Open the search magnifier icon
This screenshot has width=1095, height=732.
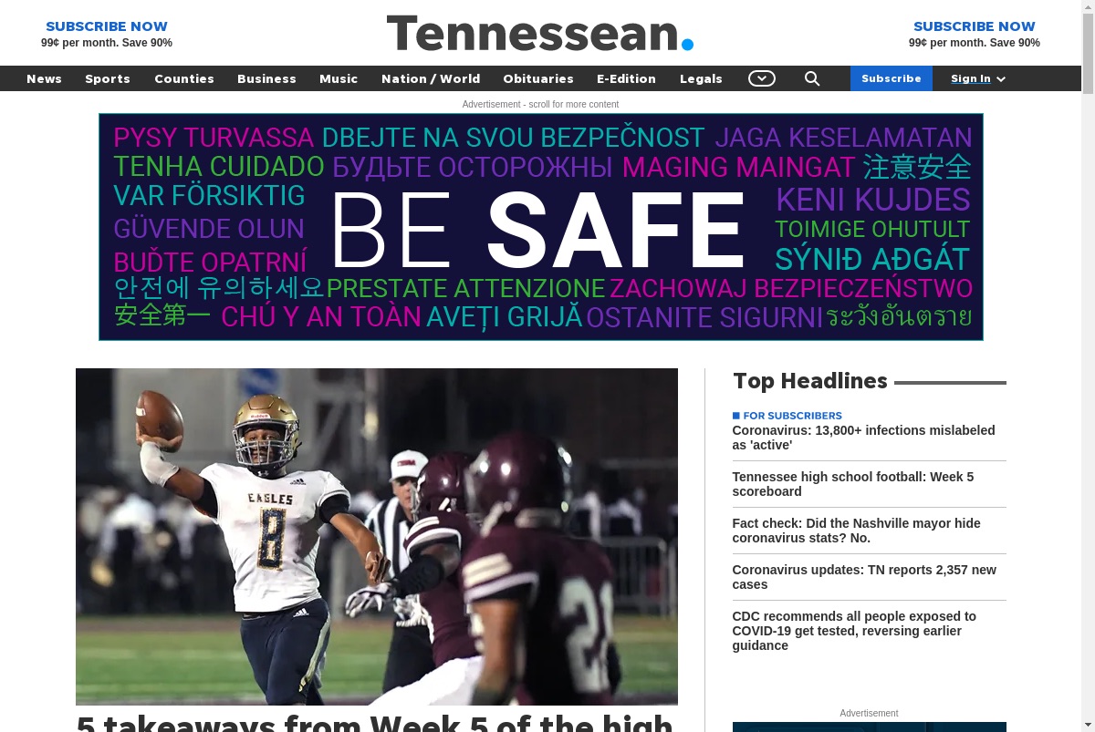pyautogui.click(x=812, y=78)
